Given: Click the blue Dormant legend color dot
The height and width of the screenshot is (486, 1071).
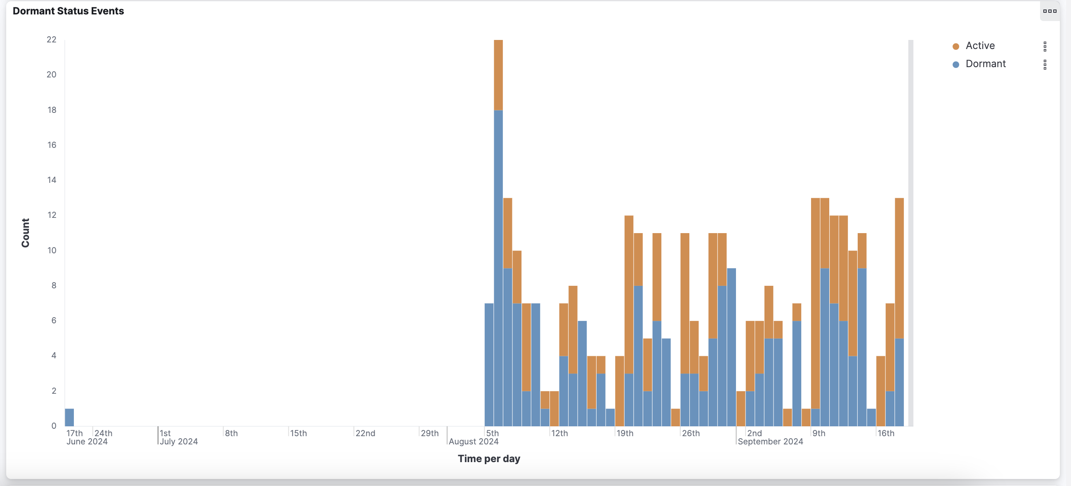Looking at the screenshot, I should pos(955,64).
